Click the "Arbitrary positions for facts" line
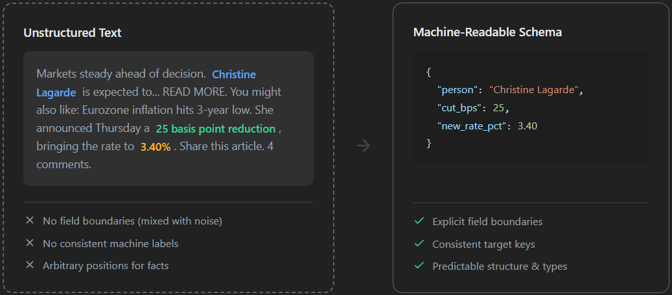672x295 pixels. point(106,266)
